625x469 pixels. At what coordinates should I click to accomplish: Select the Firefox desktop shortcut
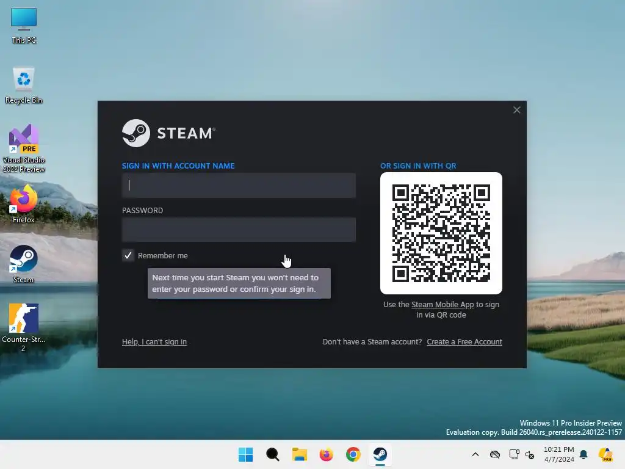pyautogui.click(x=24, y=203)
